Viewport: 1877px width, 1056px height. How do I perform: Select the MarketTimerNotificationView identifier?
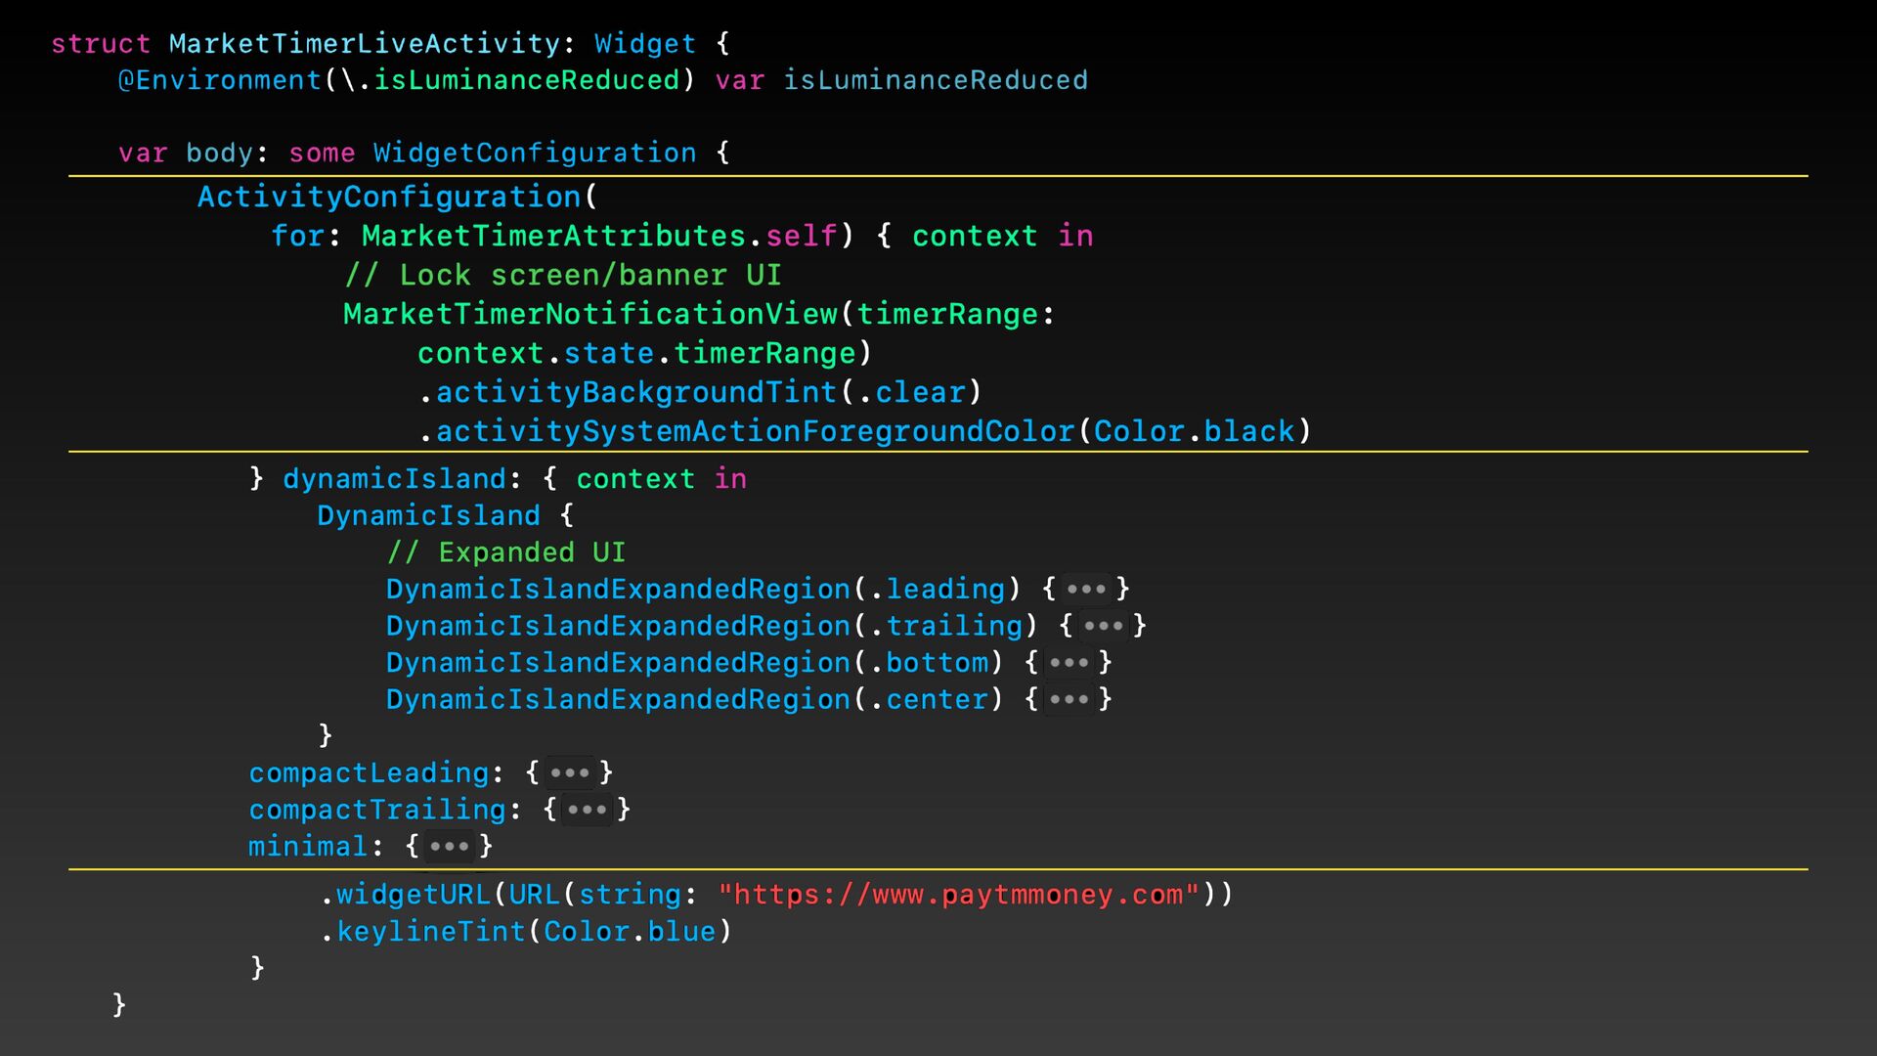pyautogui.click(x=590, y=315)
